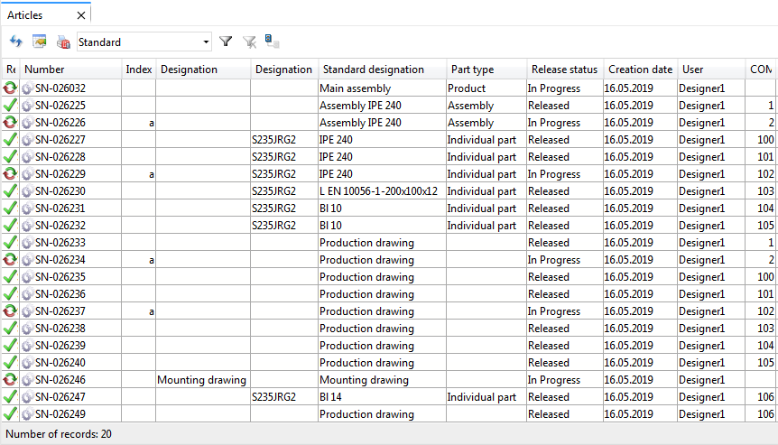Click the green checkmark beside SN-026225

10,106
